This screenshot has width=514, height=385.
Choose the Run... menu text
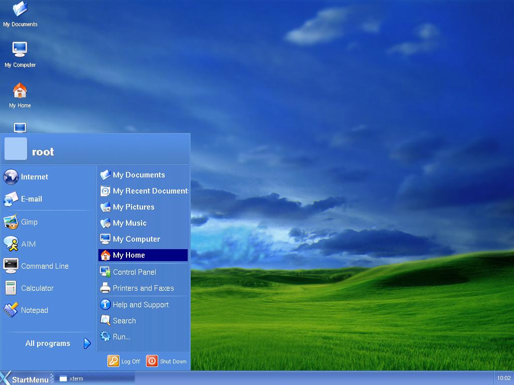click(121, 337)
